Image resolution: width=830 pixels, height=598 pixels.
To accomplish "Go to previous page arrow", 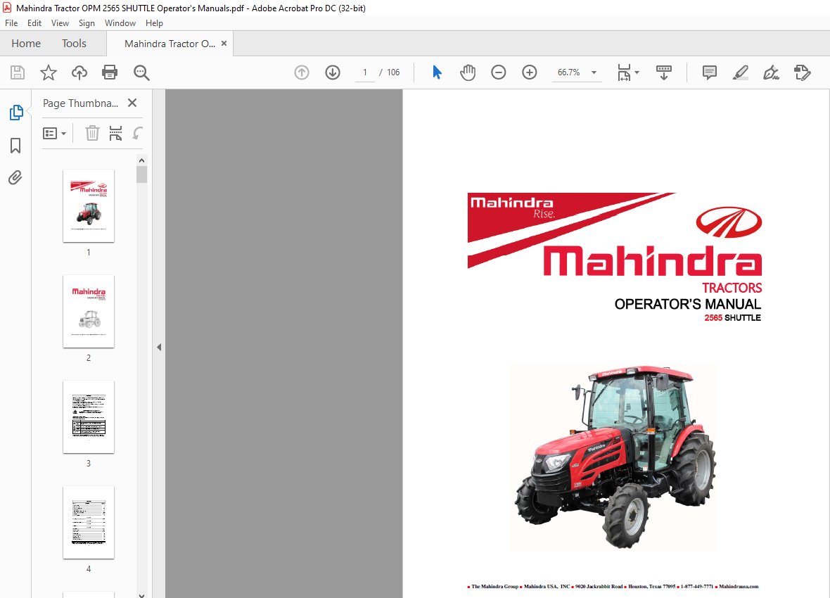I will pyautogui.click(x=302, y=72).
